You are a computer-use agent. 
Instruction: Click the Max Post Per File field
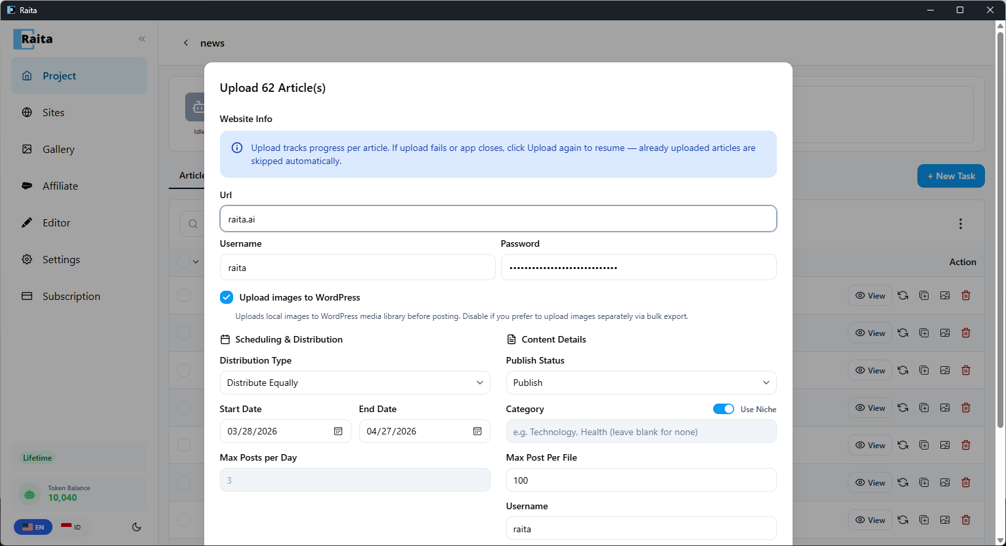[x=641, y=480]
